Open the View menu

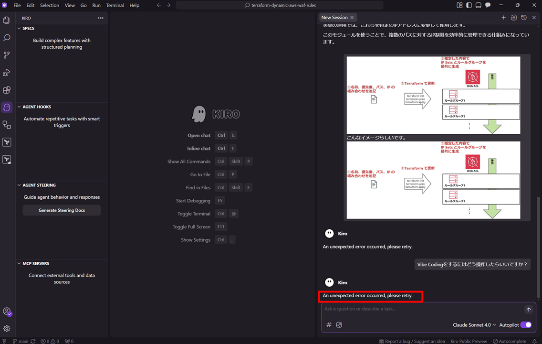(70, 5)
